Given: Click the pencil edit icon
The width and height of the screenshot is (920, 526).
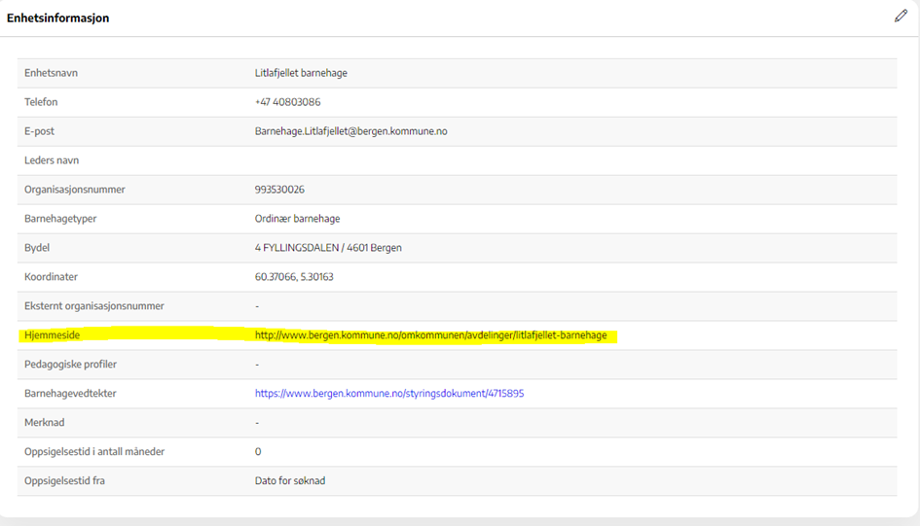Looking at the screenshot, I should 901,17.
